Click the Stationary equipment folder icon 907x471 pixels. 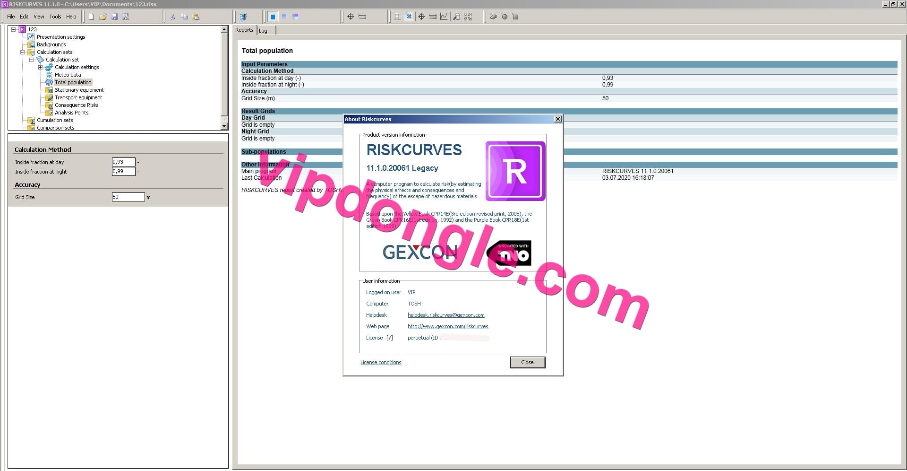click(x=49, y=90)
